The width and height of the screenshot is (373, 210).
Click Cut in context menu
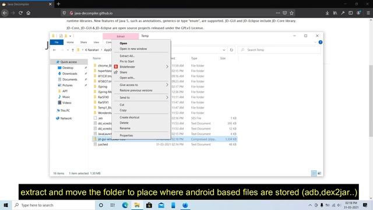(x=122, y=105)
